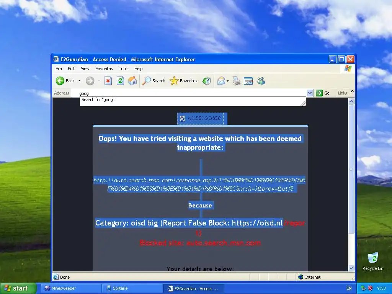Click the vertical scrollbar thumb
This screenshot has height=294, width=392.
tap(351, 169)
